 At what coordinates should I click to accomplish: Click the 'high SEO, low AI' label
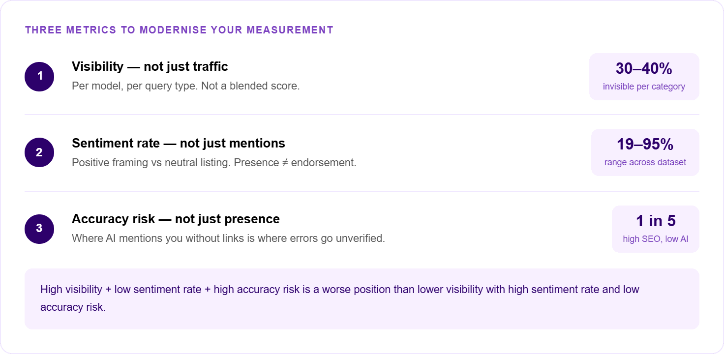(656, 239)
